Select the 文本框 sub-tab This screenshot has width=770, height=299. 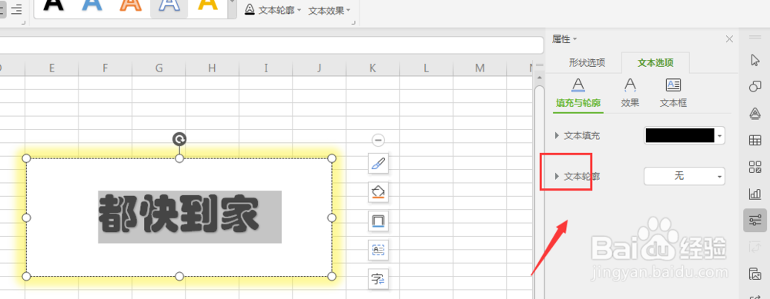673,94
